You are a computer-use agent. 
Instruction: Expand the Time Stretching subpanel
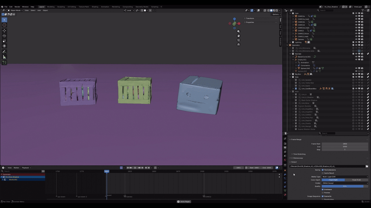click(299, 154)
